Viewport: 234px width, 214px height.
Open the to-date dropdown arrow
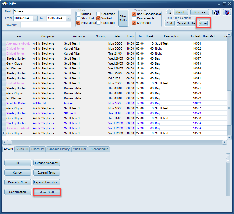tap(68, 18)
